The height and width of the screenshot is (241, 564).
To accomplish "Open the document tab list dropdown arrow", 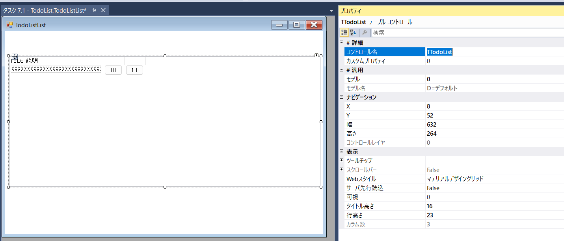I will click(331, 11).
